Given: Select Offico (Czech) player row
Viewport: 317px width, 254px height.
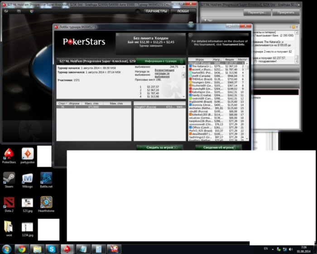Looking at the screenshot, I should point(216,127).
